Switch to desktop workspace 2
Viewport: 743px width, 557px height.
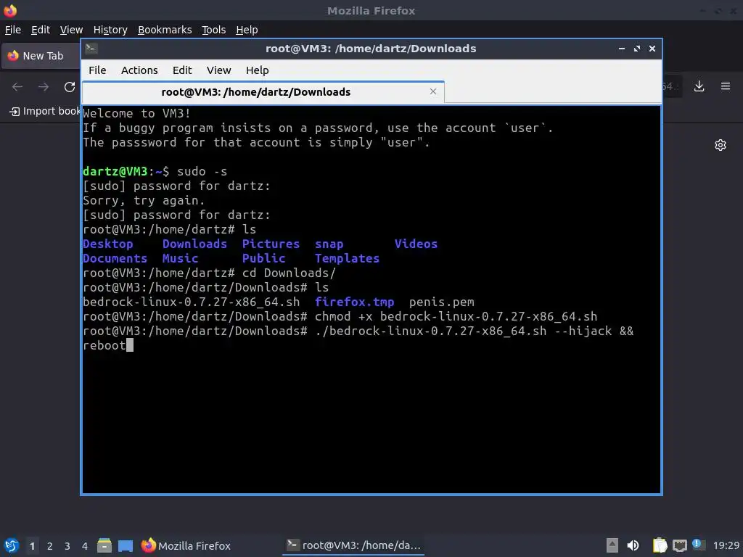click(x=50, y=546)
